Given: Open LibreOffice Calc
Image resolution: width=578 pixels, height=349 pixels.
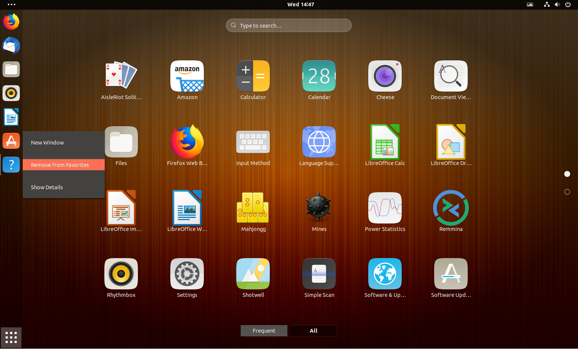Looking at the screenshot, I should click(385, 142).
